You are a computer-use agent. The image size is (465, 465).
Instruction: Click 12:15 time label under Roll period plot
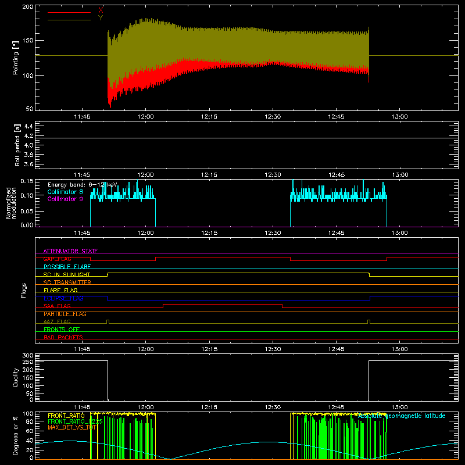point(209,175)
